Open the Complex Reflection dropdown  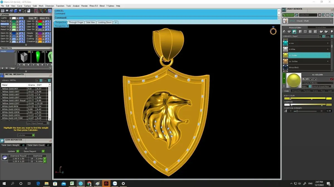pos(317,83)
